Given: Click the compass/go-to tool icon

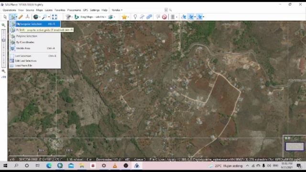Looking at the screenshot, I should click(28, 17).
